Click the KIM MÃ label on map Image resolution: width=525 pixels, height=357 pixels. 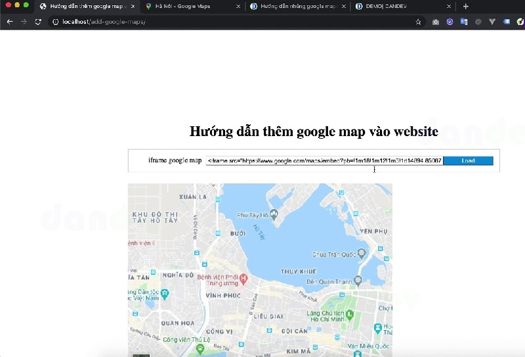tap(299, 351)
